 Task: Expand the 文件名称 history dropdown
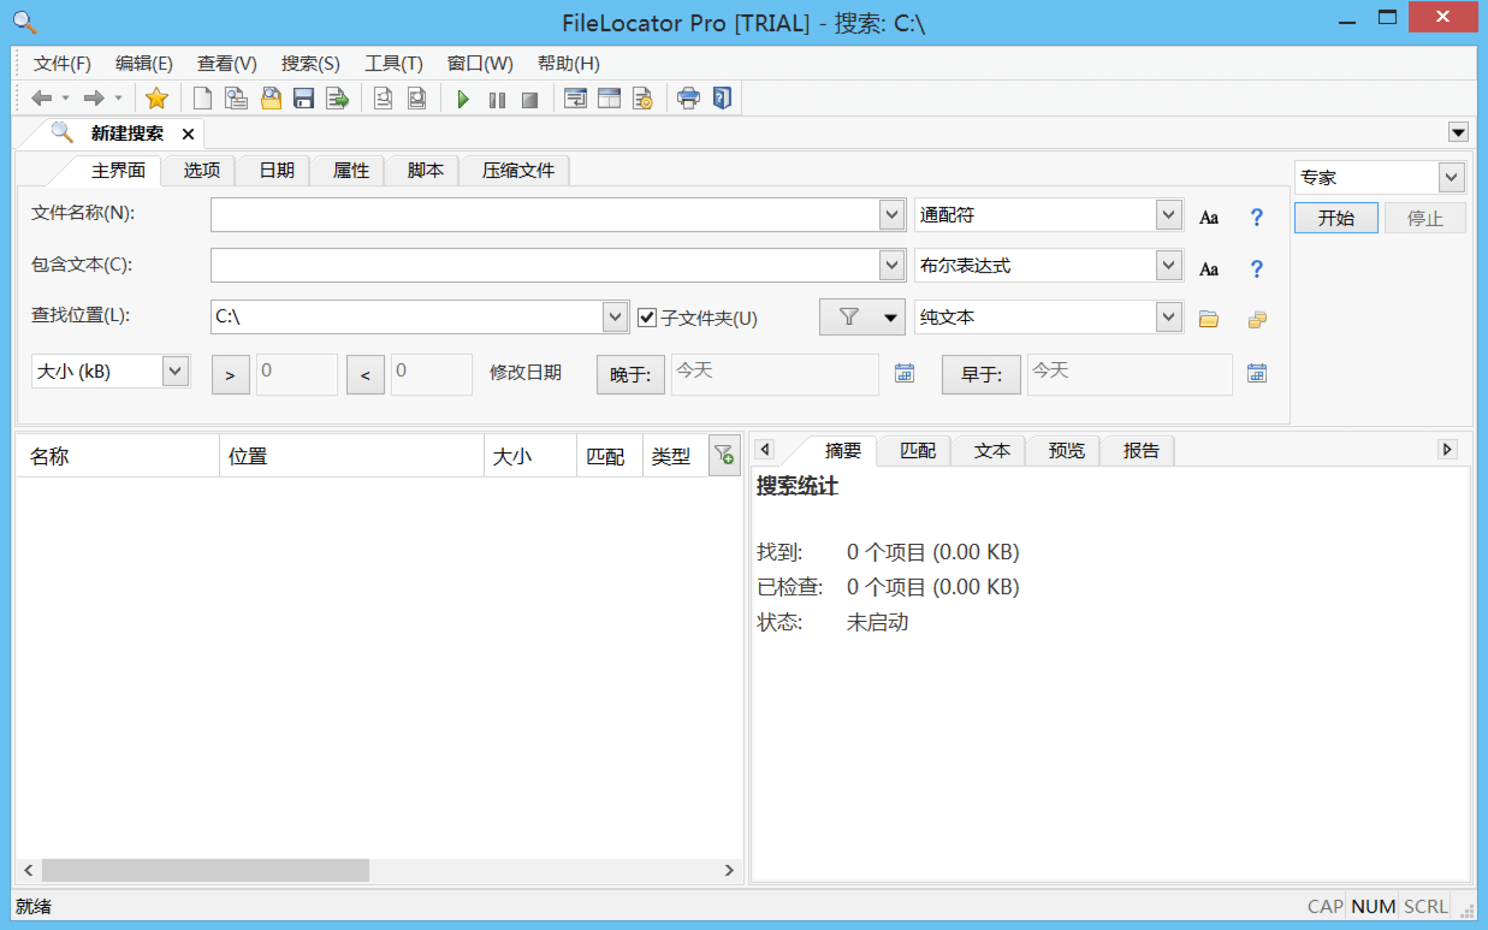pyautogui.click(x=892, y=215)
